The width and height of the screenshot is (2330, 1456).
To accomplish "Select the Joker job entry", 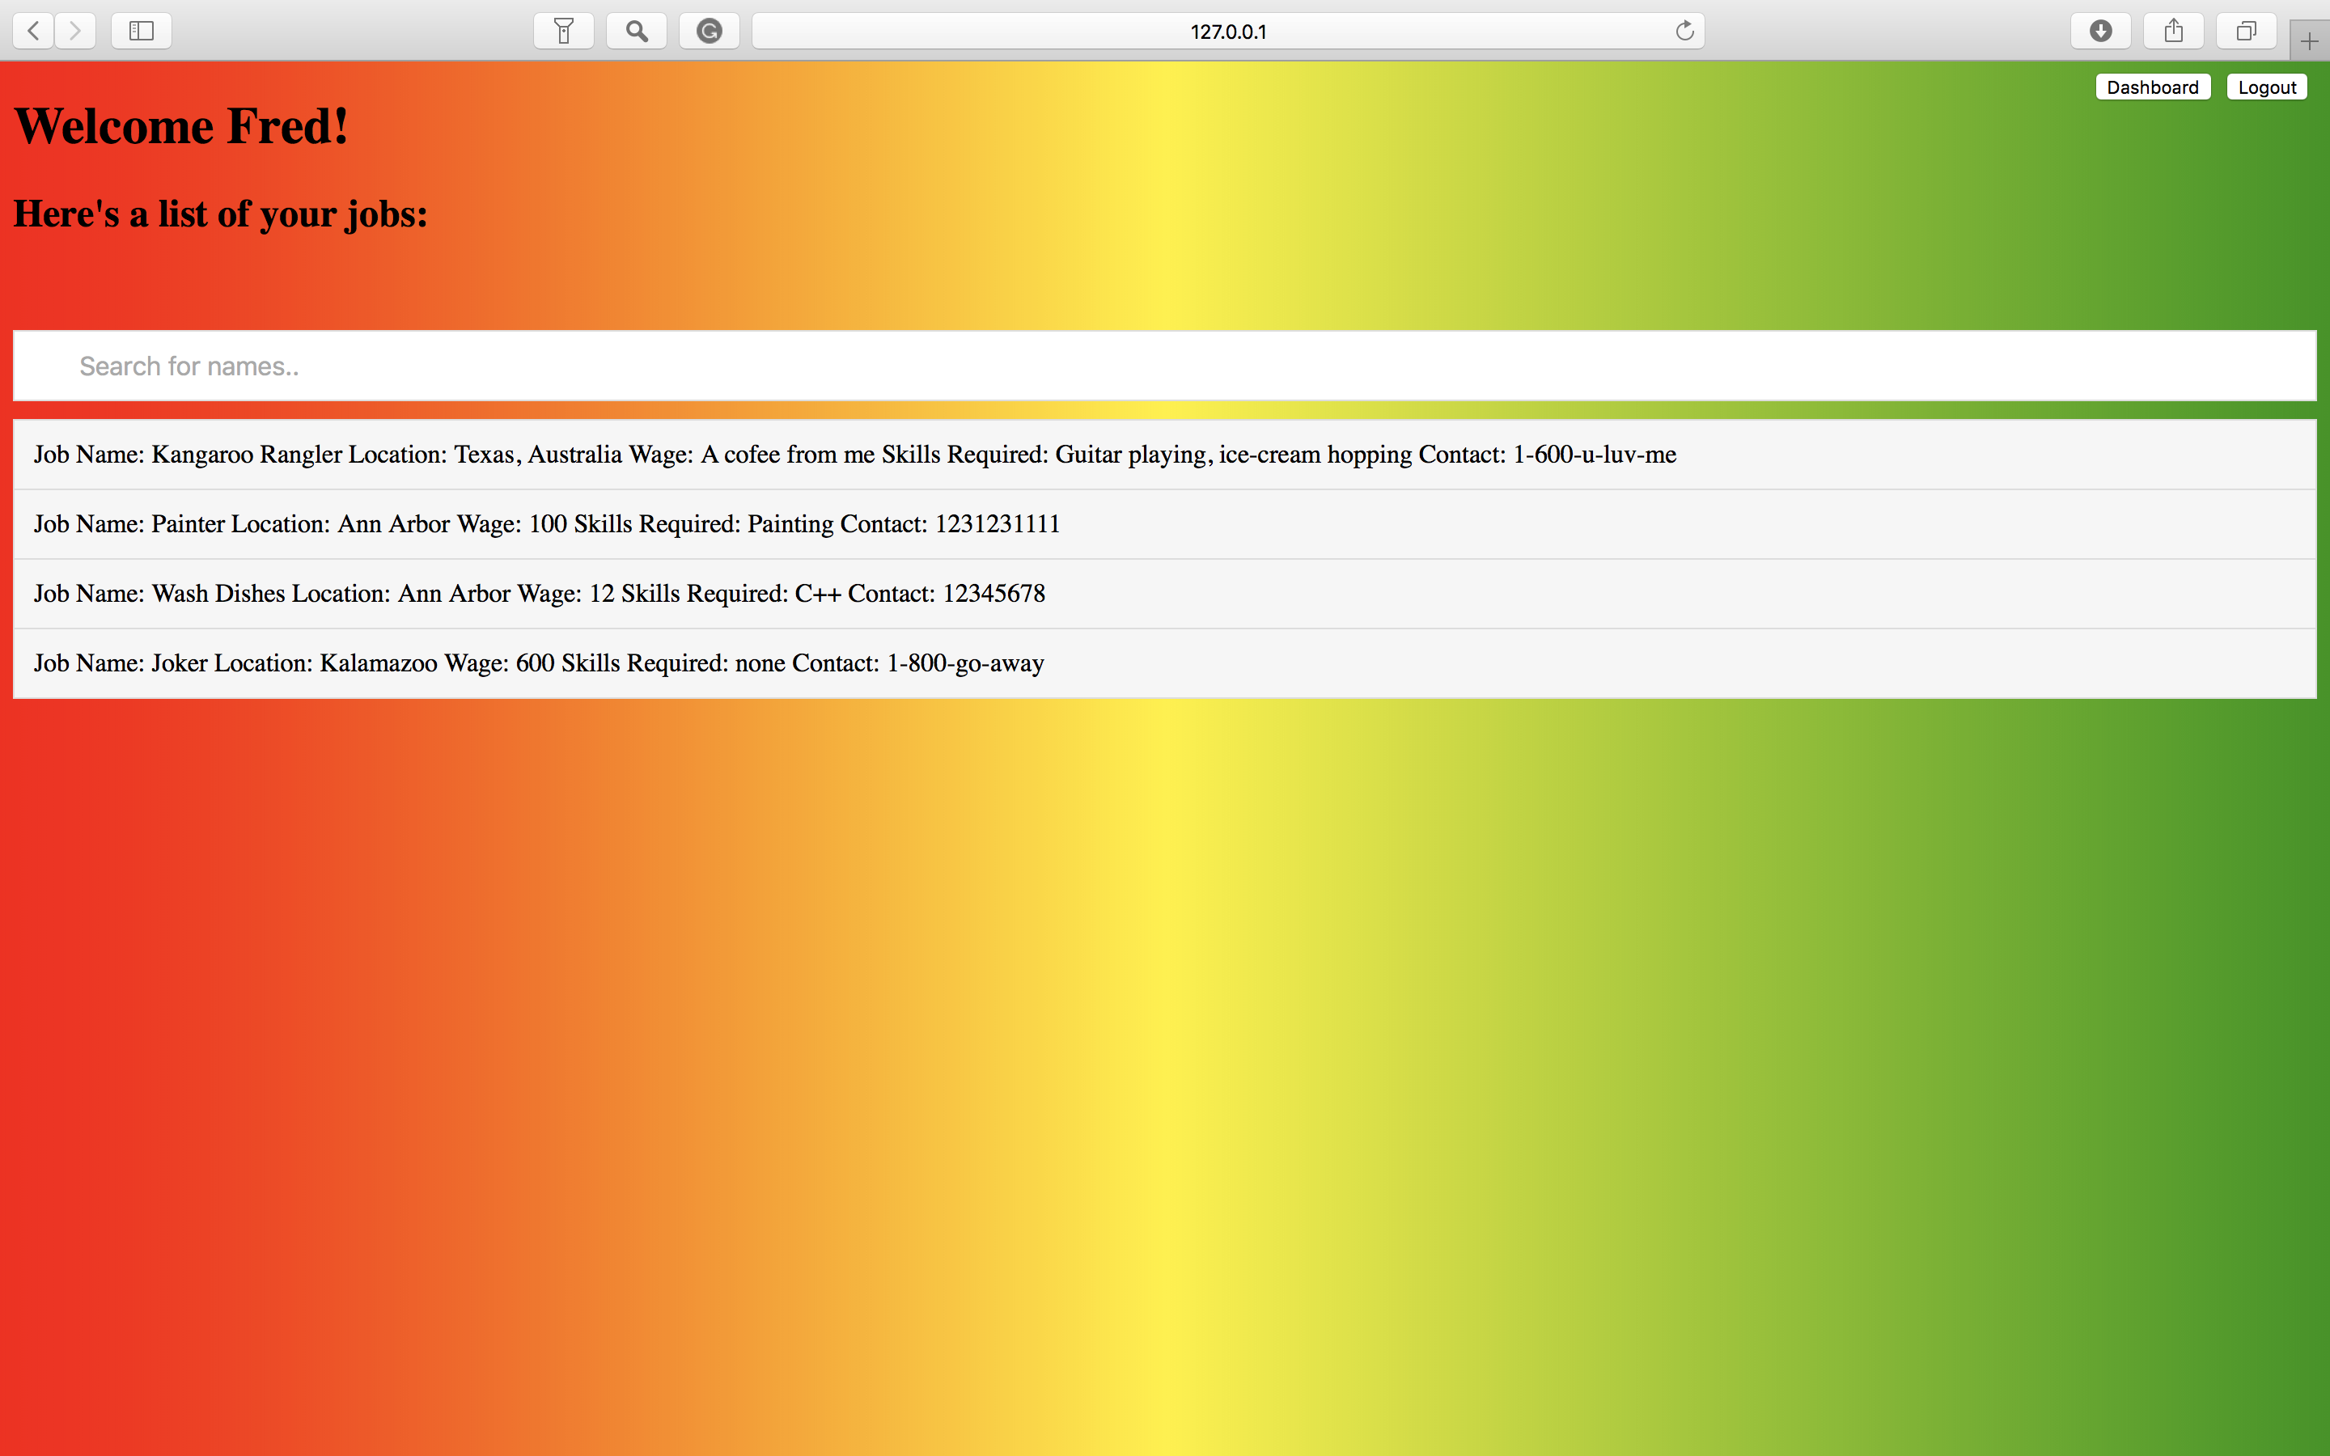I will 538,662.
